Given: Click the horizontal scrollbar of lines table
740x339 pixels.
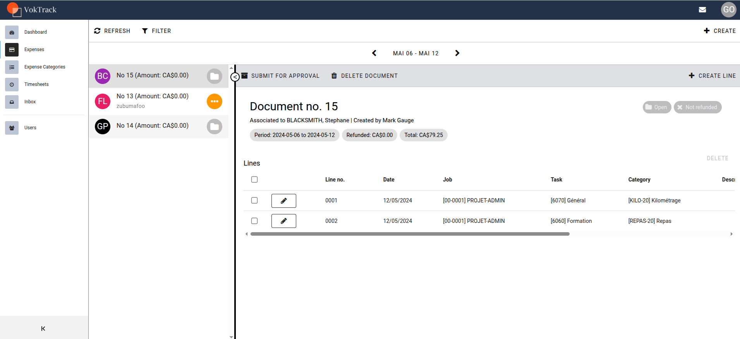Looking at the screenshot, I should tap(410, 234).
